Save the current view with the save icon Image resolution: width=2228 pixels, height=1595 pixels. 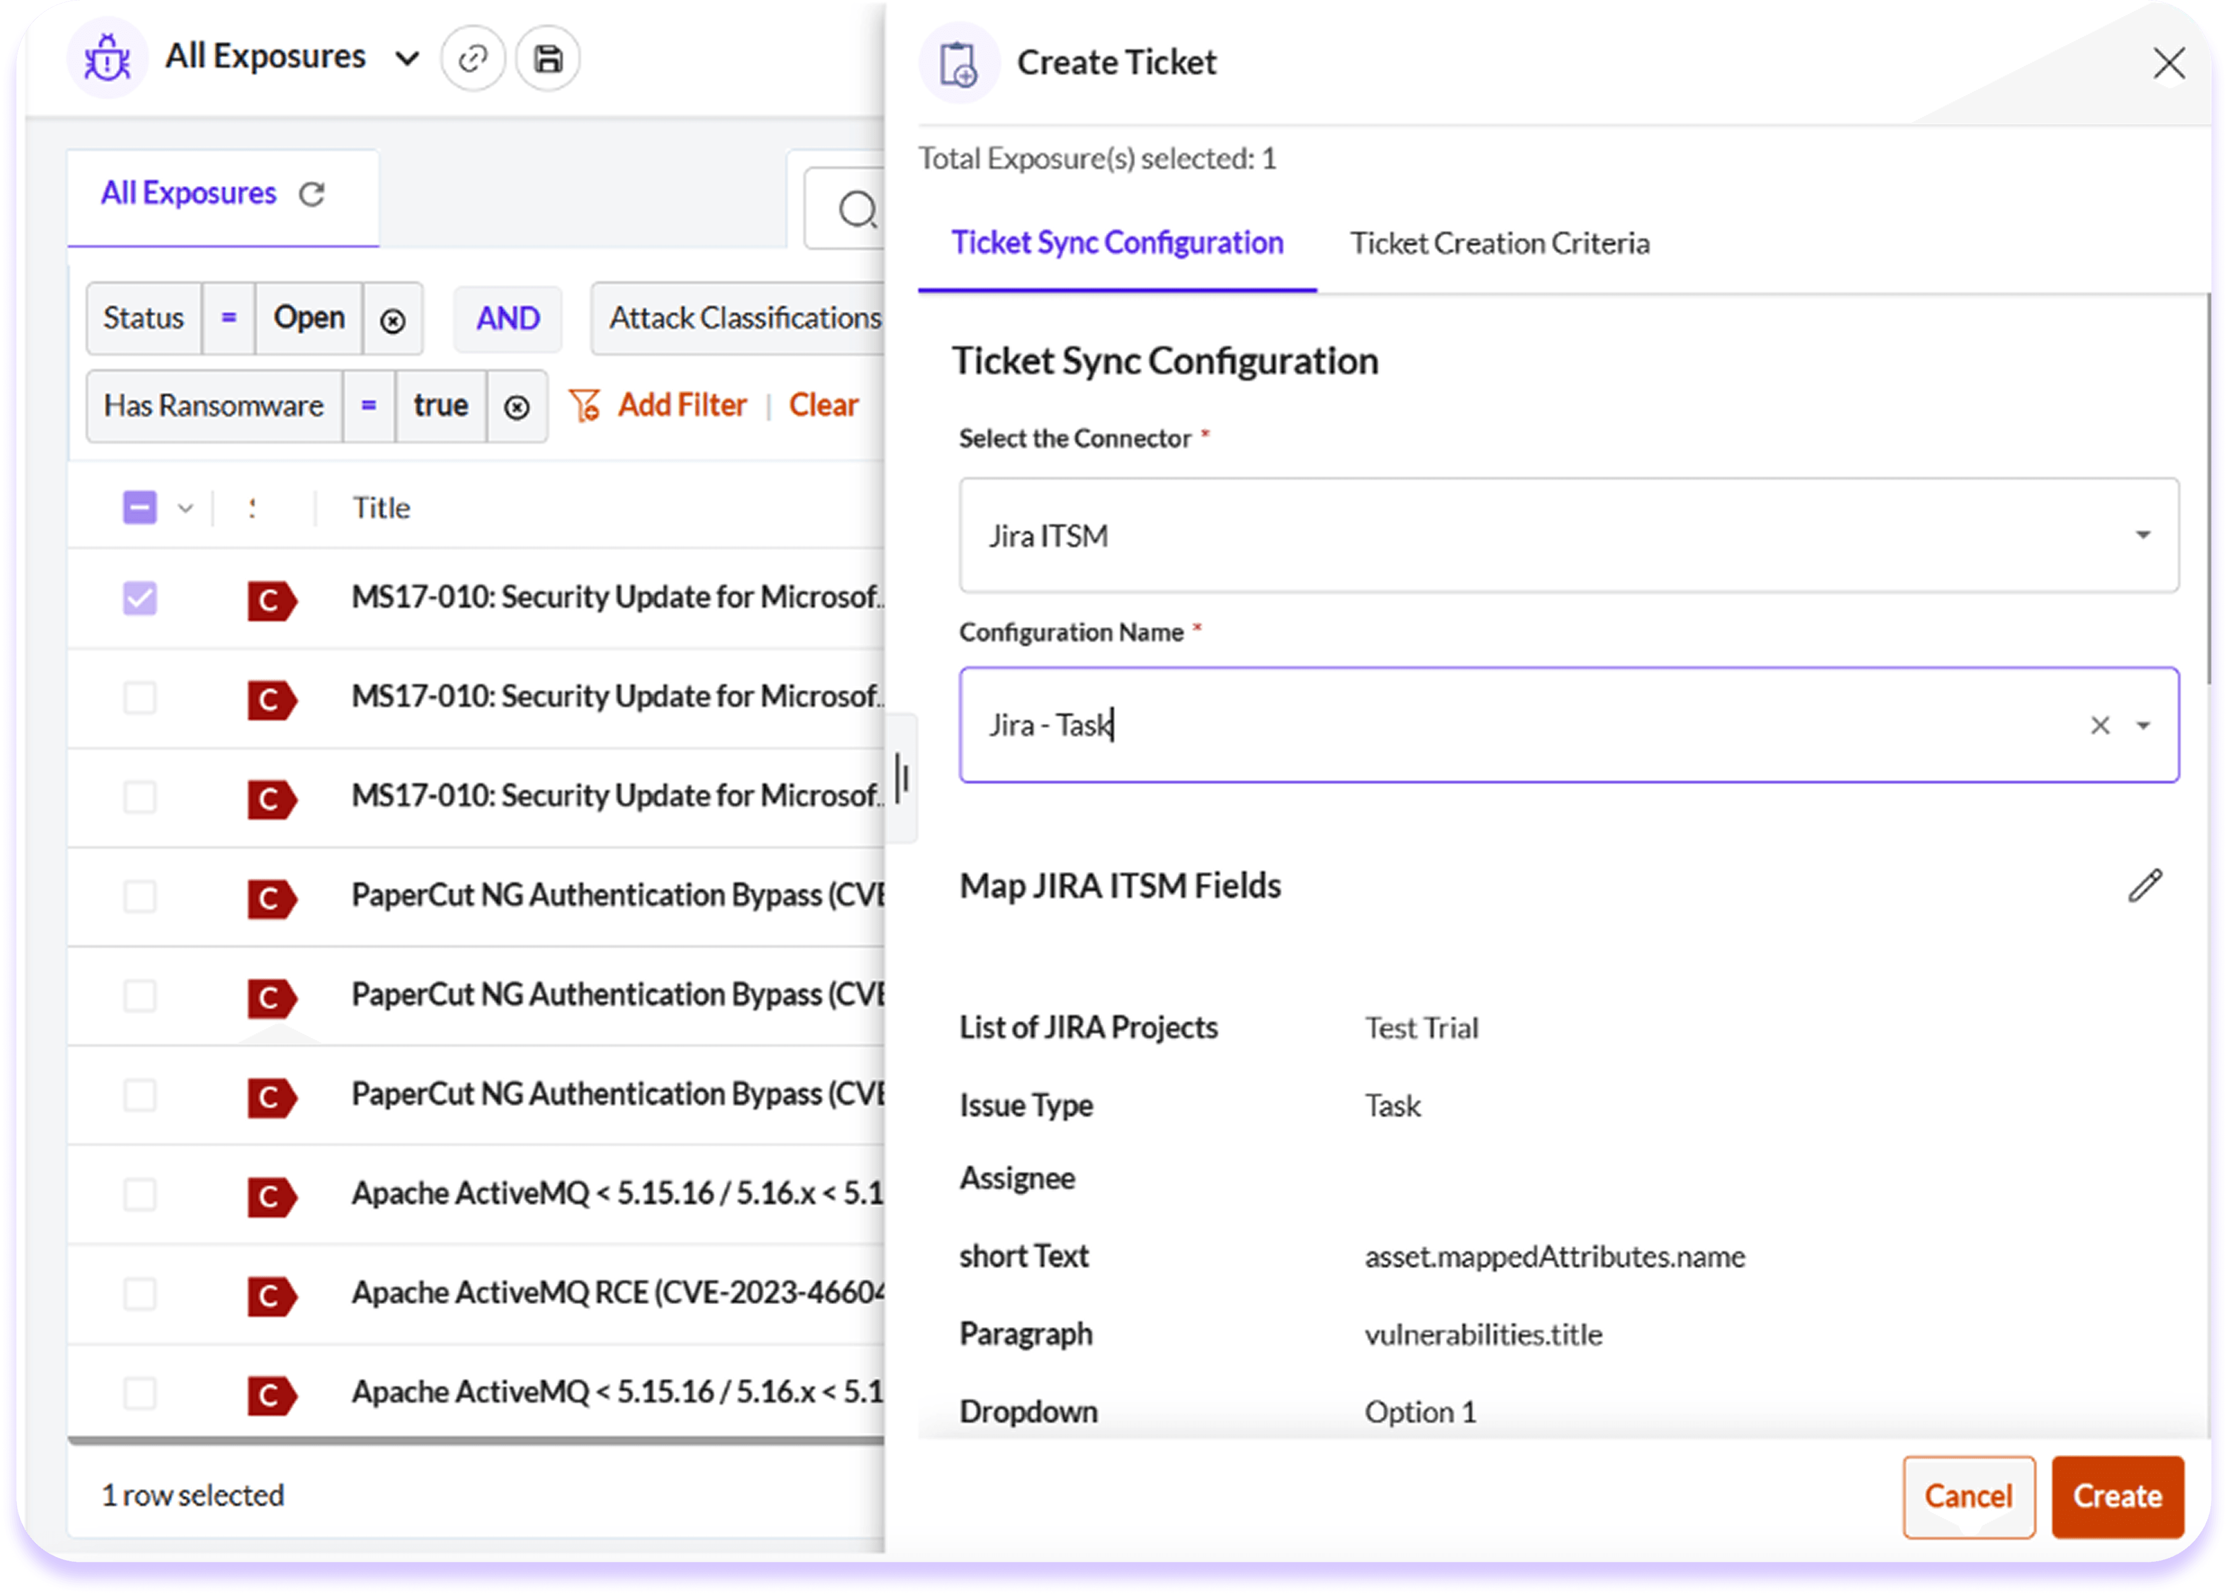548,59
